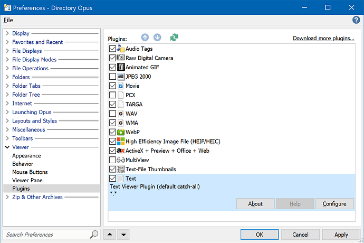
Task: Collapse the Viewer category
Action: point(7,147)
